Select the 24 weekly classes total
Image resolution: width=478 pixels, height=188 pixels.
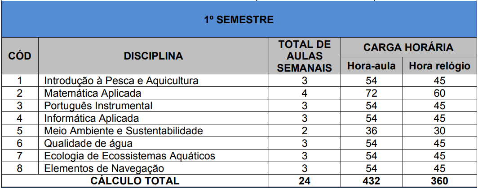click(x=305, y=180)
